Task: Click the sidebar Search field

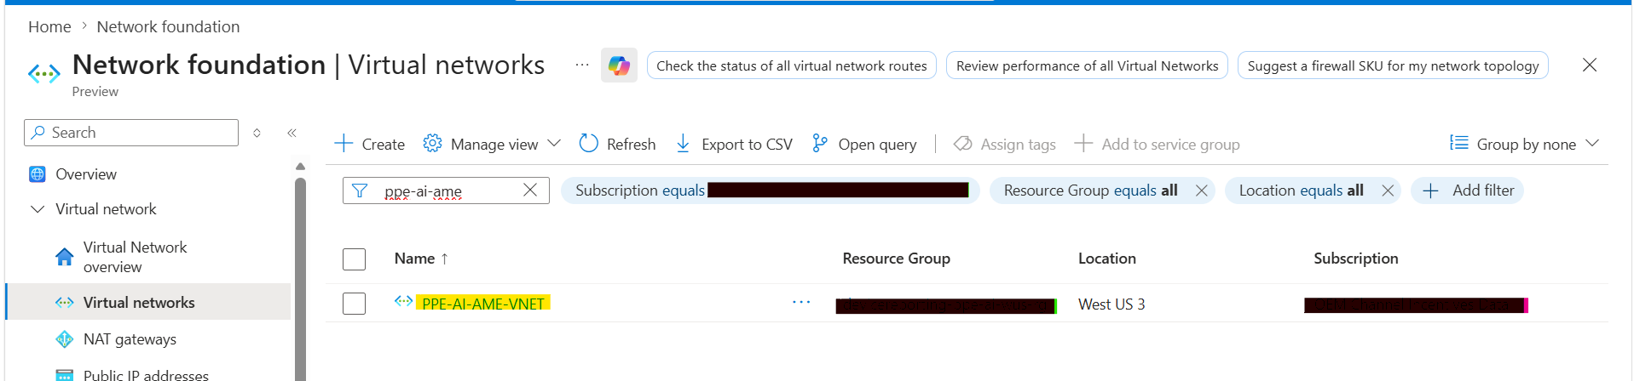Action: (x=131, y=133)
